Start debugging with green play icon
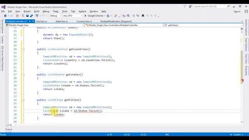 tap(86, 16)
